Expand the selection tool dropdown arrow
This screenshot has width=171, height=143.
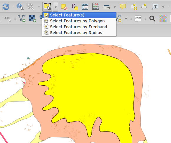point(56,7)
